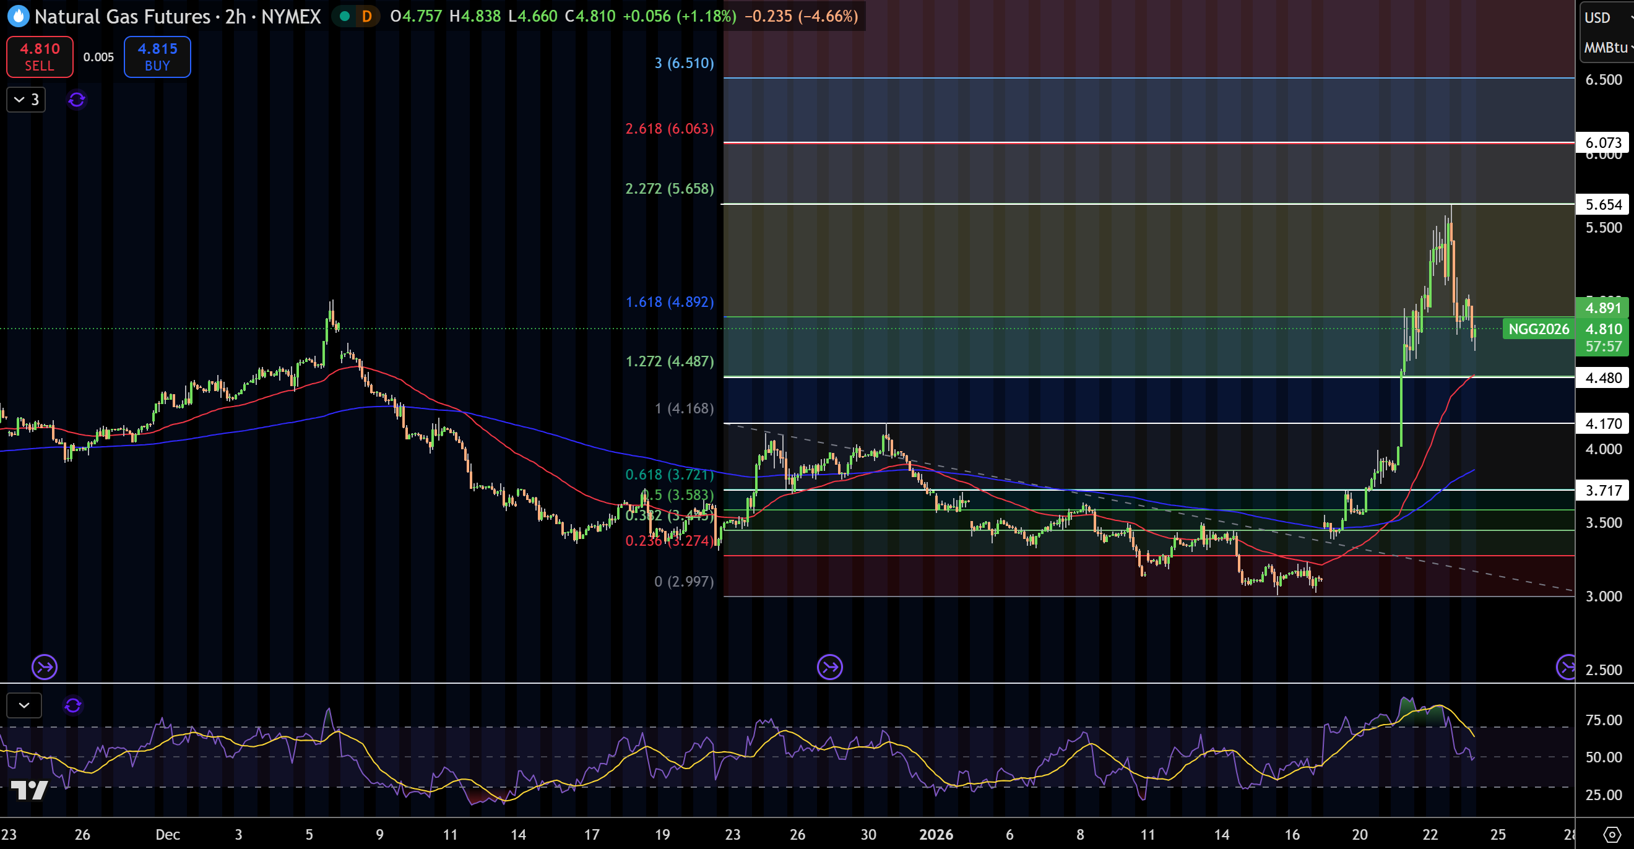This screenshot has height=849, width=1634.
Task: Click the go-to-realtime arrow icon in the left pane
Action: pos(45,667)
